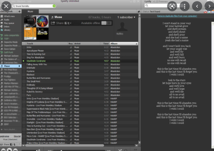Image resolution: width=214 pixels, height=151 pixels.
Task: Click the Muse playlist album art mosaic
Action: [x=36, y=27]
